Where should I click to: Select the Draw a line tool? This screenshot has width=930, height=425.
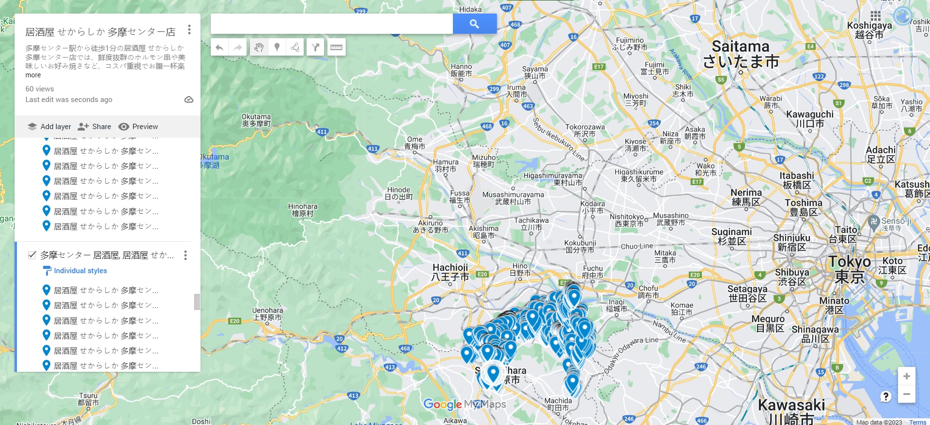coord(295,47)
